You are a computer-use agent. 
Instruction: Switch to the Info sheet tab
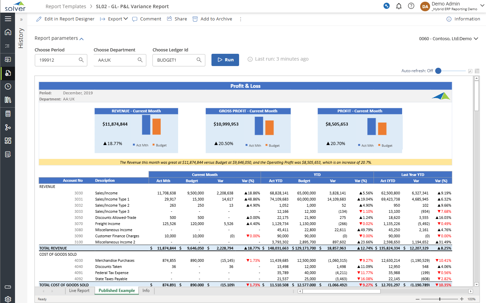click(146, 291)
